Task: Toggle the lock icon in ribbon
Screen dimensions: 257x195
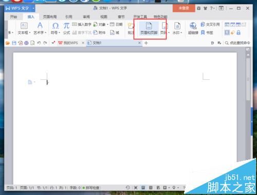Action: 238,32
